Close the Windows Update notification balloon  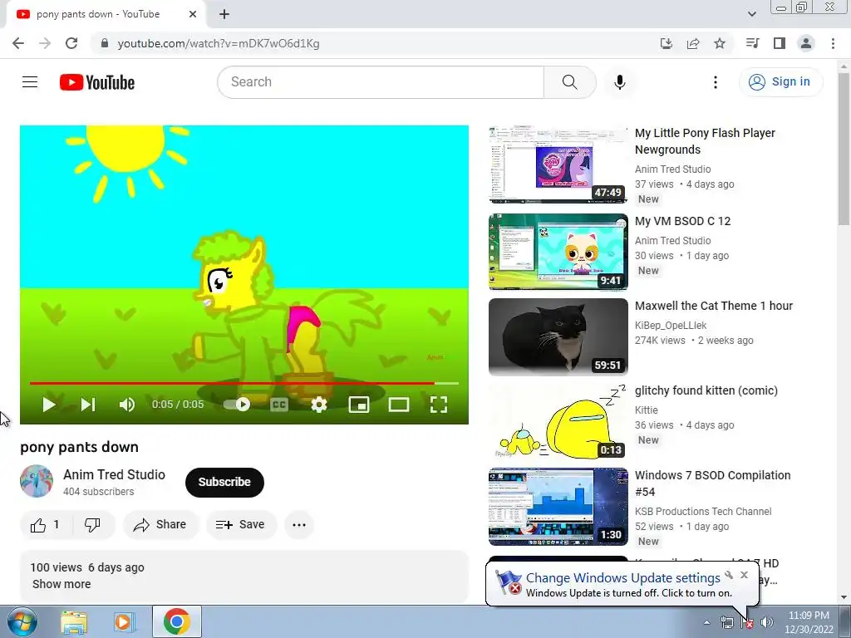(x=744, y=575)
